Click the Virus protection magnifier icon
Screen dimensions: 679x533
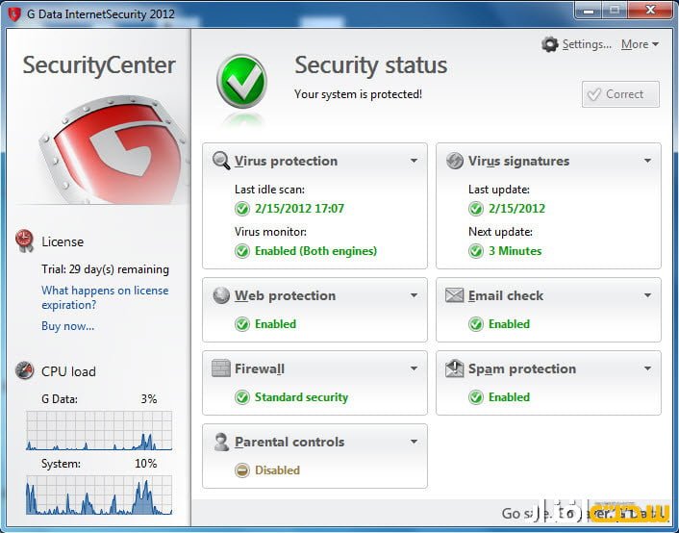coord(221,161)
